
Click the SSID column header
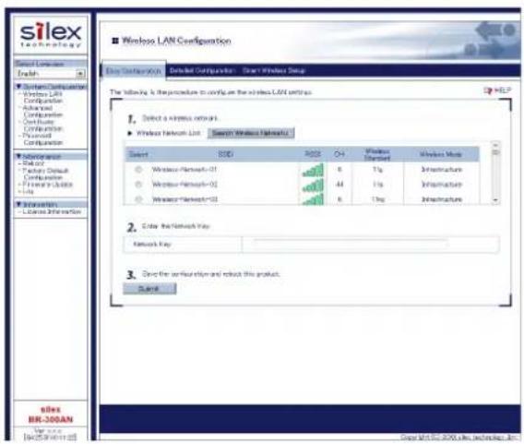pyautogui.click(x=226, y=154)
